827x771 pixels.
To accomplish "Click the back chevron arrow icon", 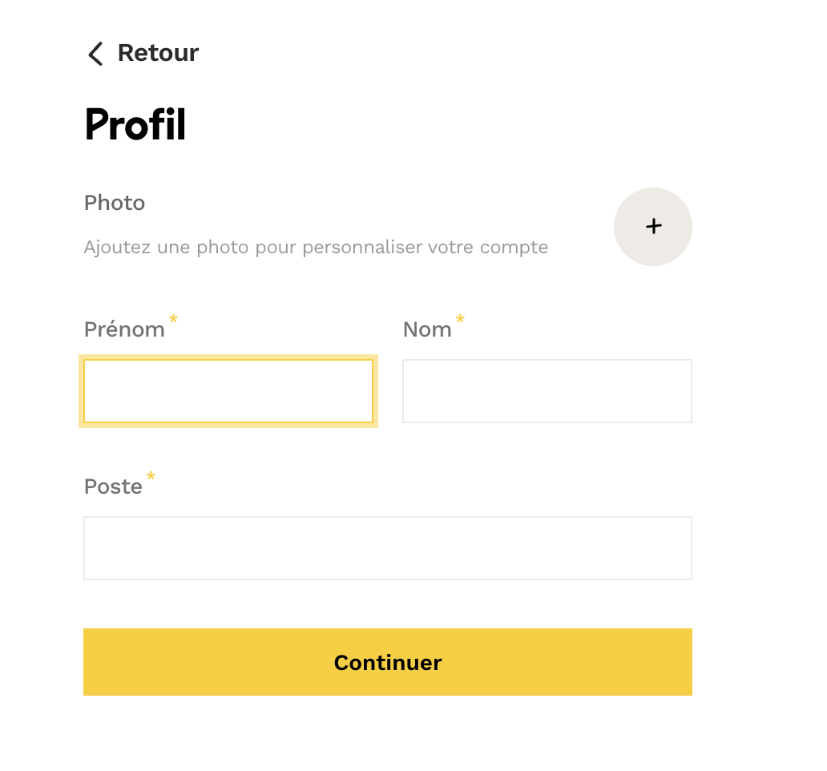I will coord(95,54).
